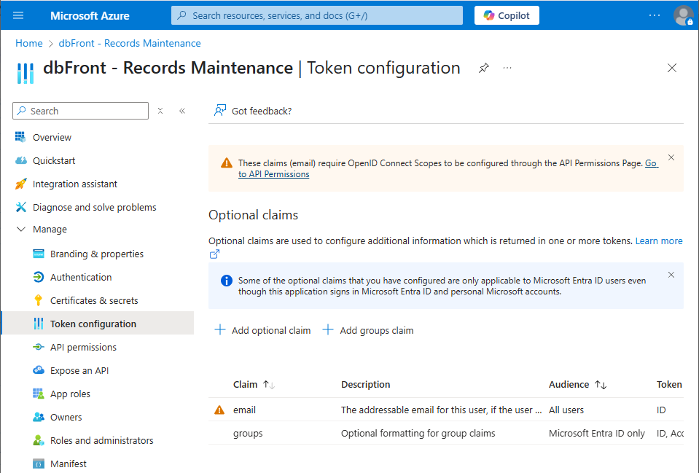Open the user account avatar
Screen dimensions: 699x473
coord(683,15)
